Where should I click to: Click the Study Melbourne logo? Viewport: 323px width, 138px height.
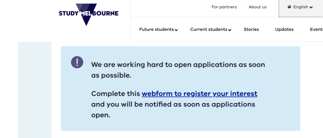click(88, 14)
